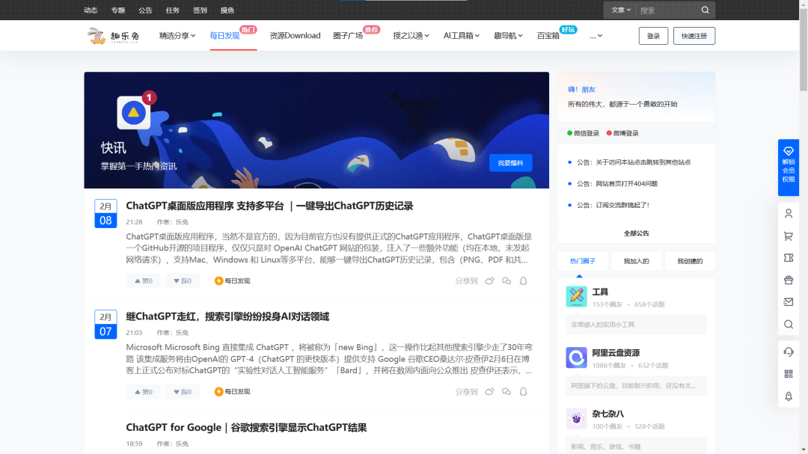The width and height of the screenshot is (808, 454).
Task: Open the 公告 top menu link
Action: click(145, 10)
